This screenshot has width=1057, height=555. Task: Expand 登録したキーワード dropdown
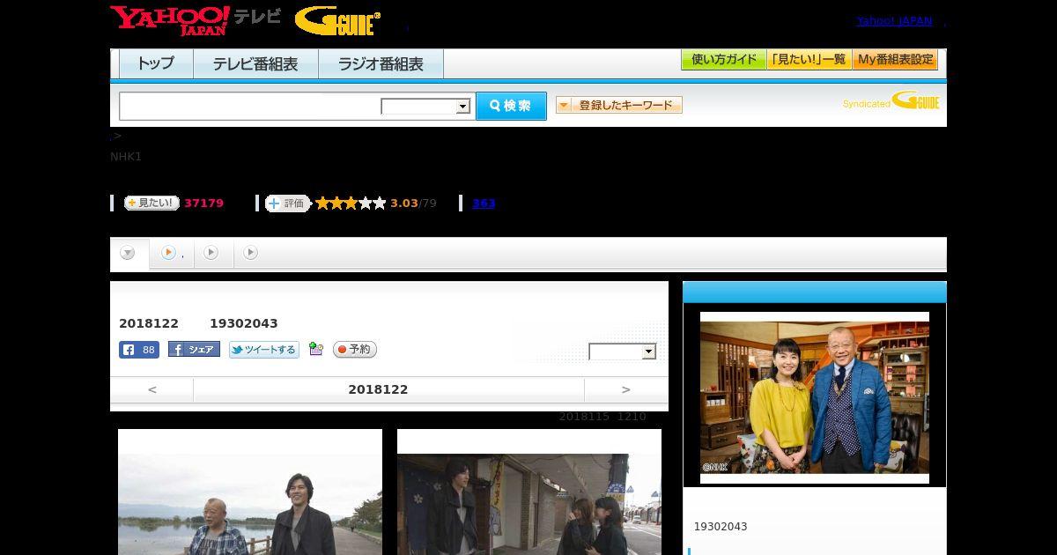619,105
